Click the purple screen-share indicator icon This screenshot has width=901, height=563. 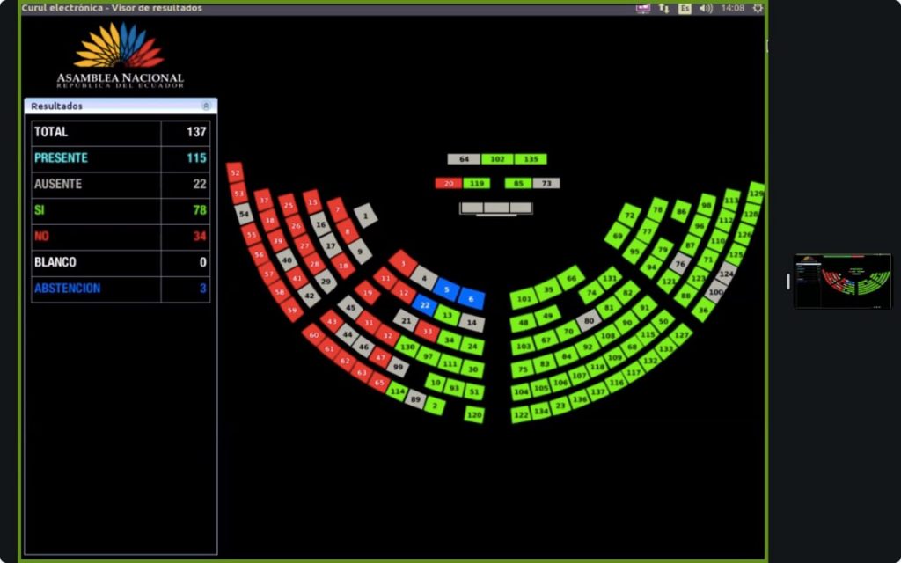pyautogui.click(x=643, y=8)
